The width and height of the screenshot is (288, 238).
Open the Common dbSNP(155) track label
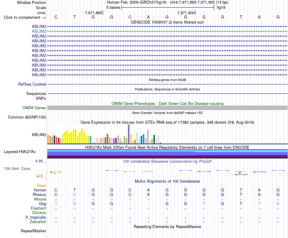(27, 117)
